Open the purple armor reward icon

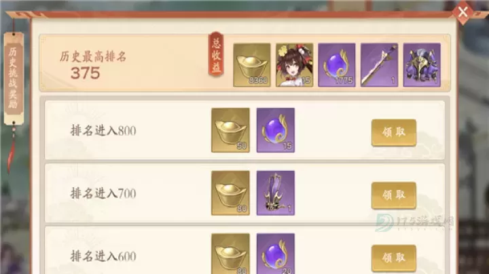pyautogui.click(x=422, y=64)
